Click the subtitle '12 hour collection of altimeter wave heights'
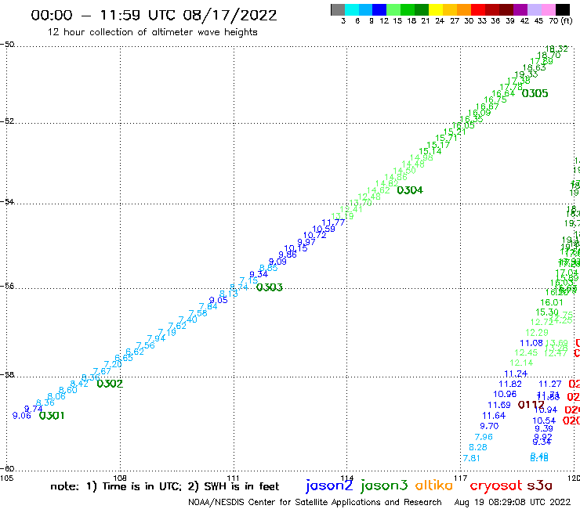 point(152,32)
